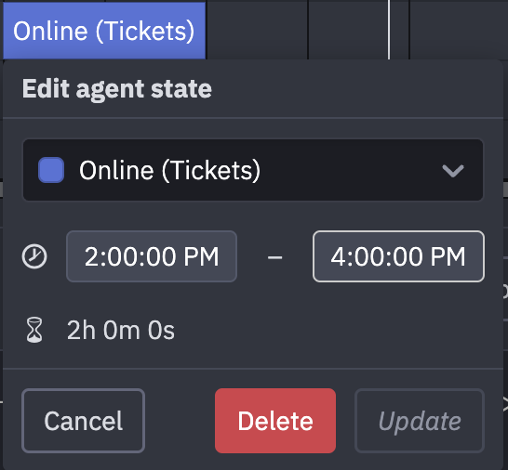Click the Update button
Viewport: 508px width, 470px height.
tap(420, 421)
